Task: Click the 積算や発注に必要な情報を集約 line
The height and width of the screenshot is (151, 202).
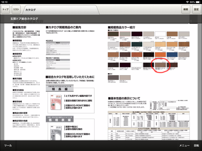Action: pyautogui.click(x=73, y=128)
